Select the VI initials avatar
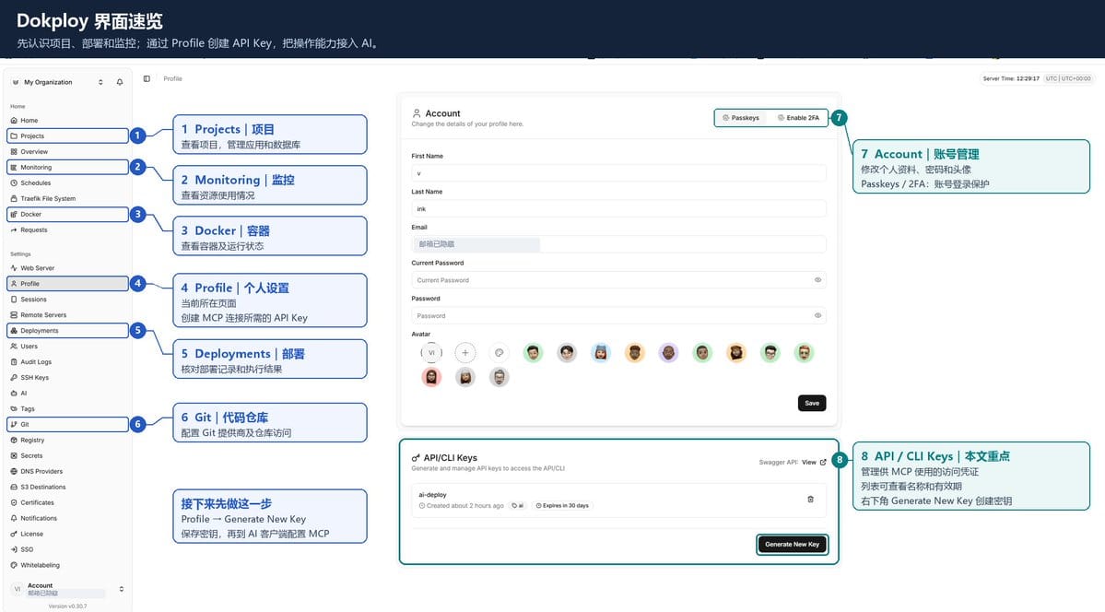The height and width of the screenshot is (612, 1105). point(431,352)
